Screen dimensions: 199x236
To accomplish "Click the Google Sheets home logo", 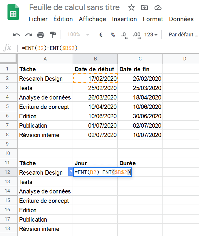I will coord(13,12).
